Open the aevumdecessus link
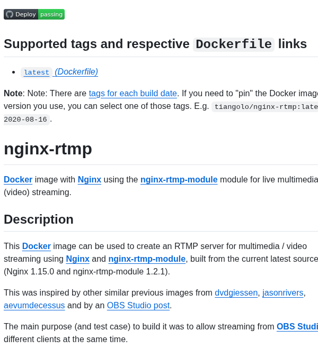 (34, 306)
